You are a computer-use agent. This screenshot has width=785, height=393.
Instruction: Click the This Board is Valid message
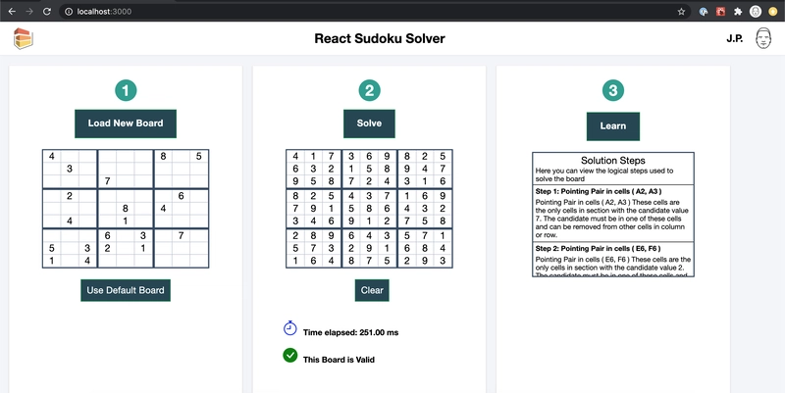(339, 360)
